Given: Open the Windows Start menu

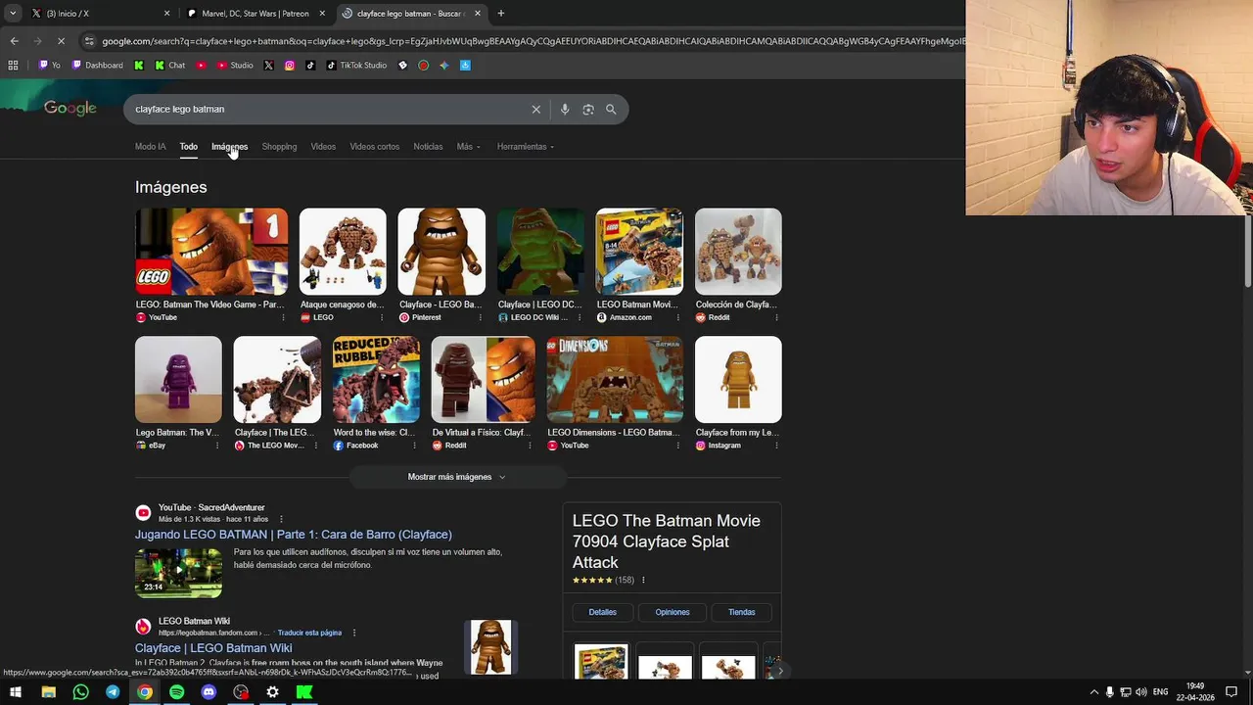Looking at the screenshot, I should coord(15,692).
